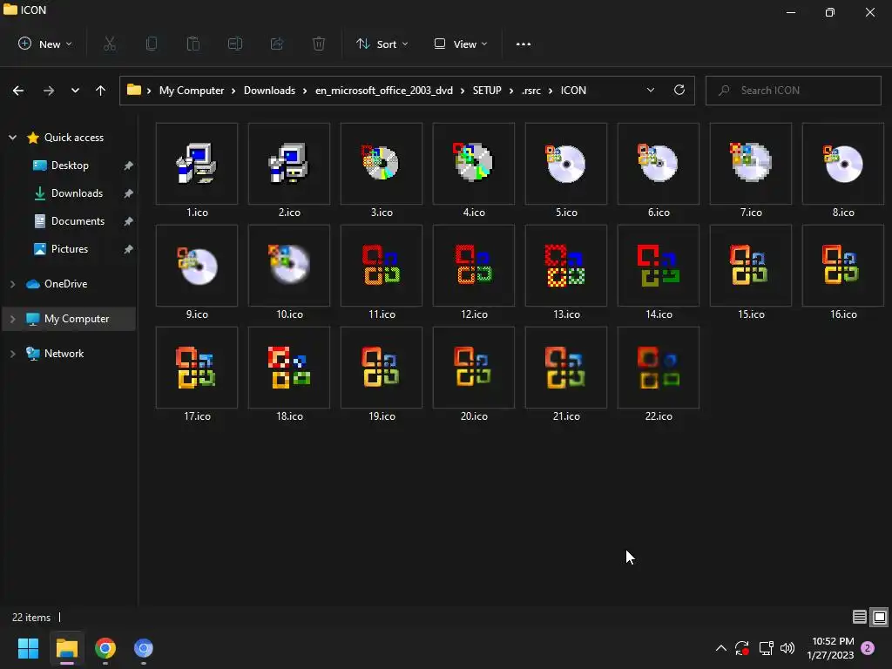Viewport: 892px width, 669px height.
Task: Switch to details list view
Action: 859,617
